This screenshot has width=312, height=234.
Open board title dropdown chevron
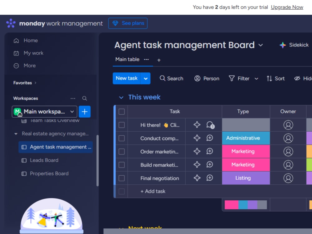tap(261, 45)
